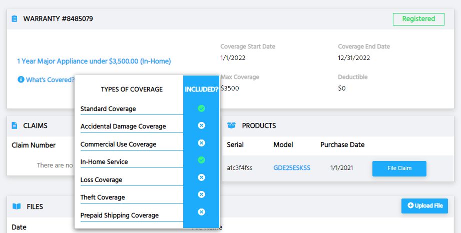Click the Loss Coverage X icon
This screenshot has width=461, height=233.
point(201,177)
